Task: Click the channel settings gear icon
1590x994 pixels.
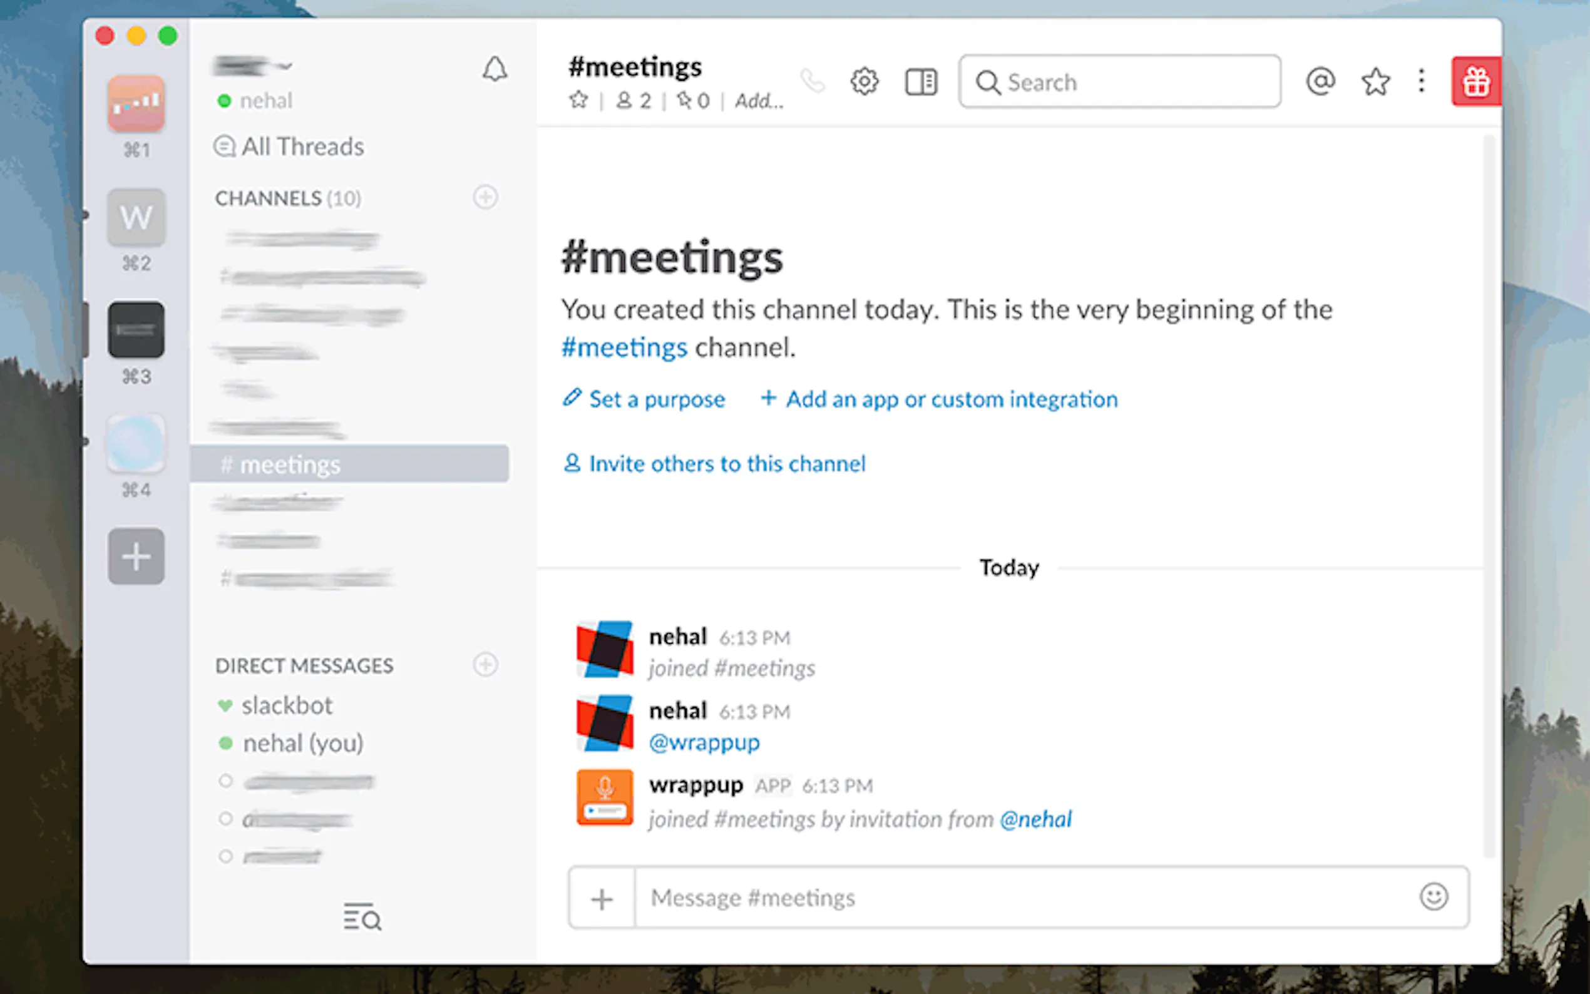Action: pyautogui.click(x=864, y=81)
